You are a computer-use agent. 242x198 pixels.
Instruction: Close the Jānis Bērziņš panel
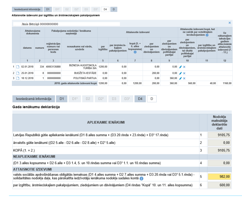click(230, 23)
